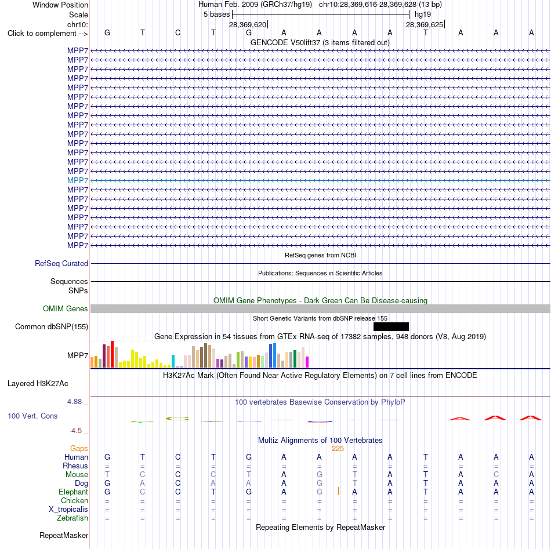This screenshot has height=549, width=551.
Task: Click the '100 Vert. Cons' side label
Action: click(x=32, y=416)
